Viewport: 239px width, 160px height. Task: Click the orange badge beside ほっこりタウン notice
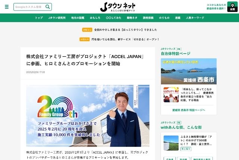tap(87, 30)
